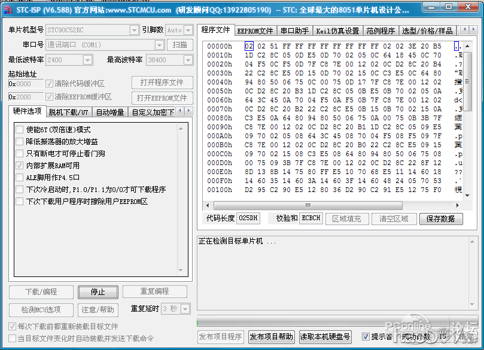Switch to the EEPROM文件 tab
The image size is (484, 350).
pyautogui.click(x=254, y=31)
